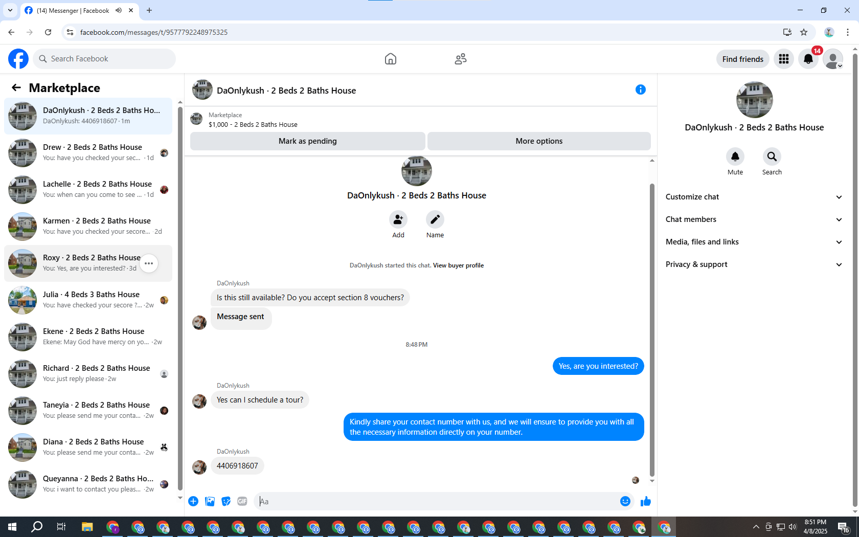
Task: Click the conversation list scrollbar
Action: (180, 299)
